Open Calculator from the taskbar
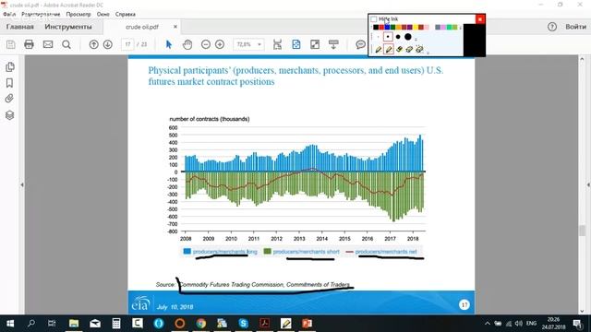 pyautogui.click(x=116, y=324)
